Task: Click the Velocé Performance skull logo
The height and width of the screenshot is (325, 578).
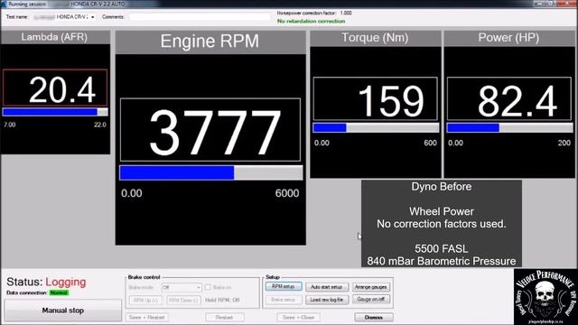Action: pyautogui.click(x=545, y=297)
